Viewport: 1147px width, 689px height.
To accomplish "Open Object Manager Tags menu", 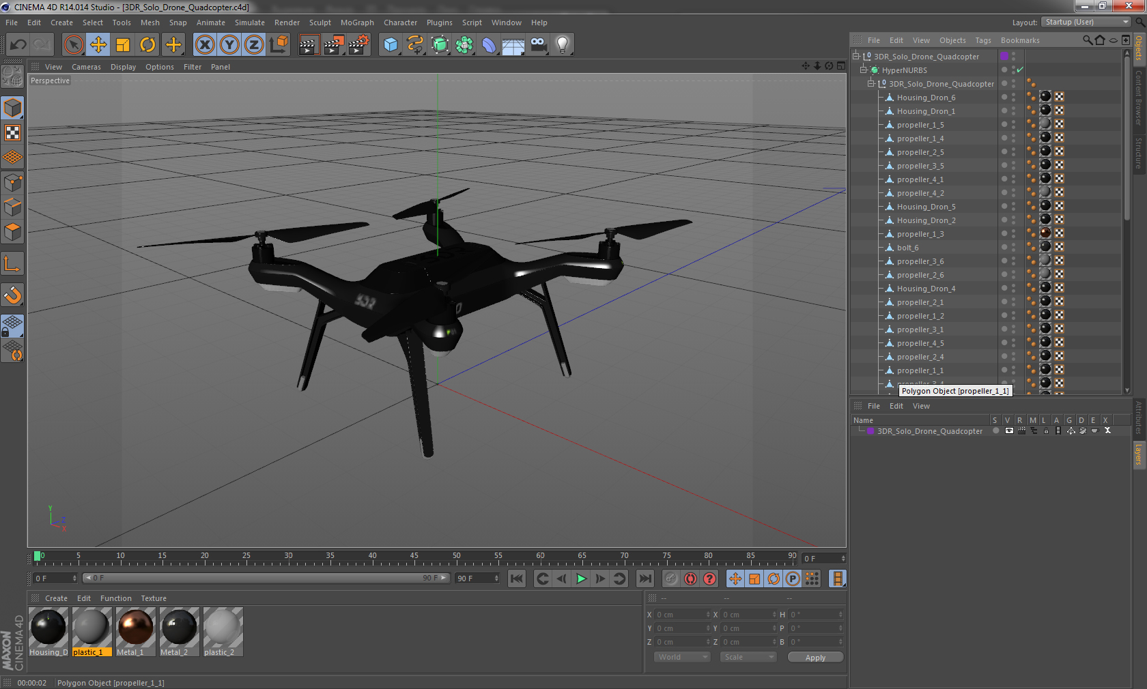I will coord(982,40).
